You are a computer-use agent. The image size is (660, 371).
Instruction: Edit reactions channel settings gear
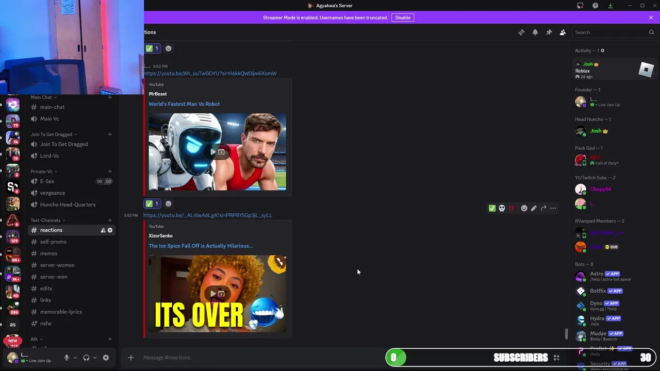110,230
